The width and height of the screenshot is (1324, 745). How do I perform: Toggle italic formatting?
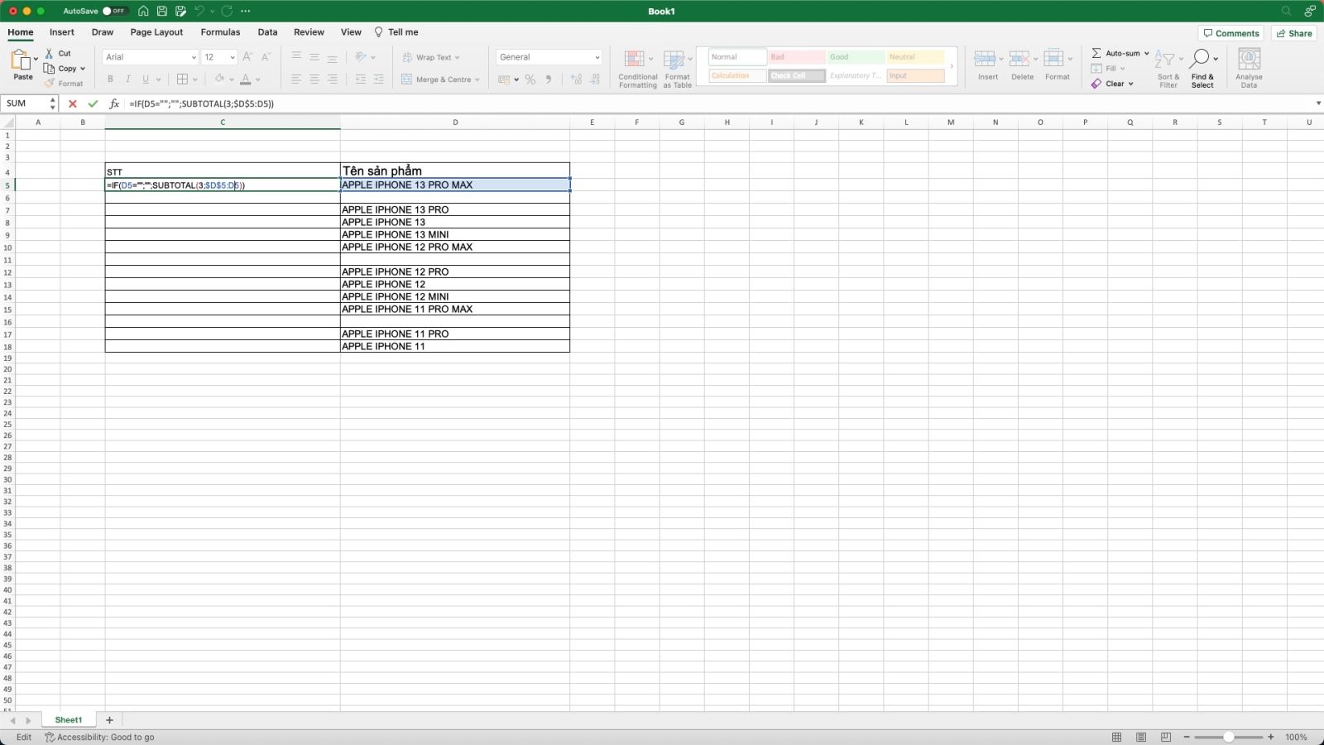[x=127, y=79]
